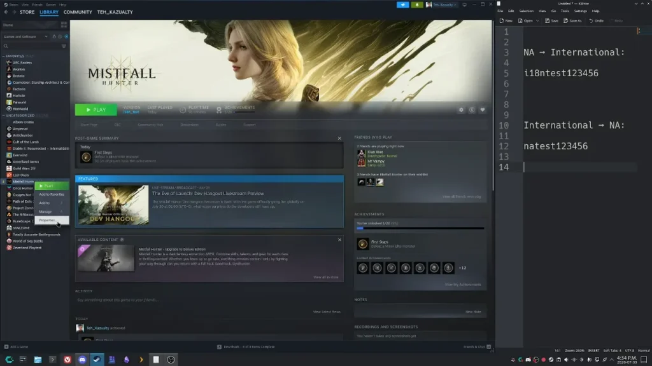
Task: Choose Add to Favorites in context menu
Action: tap(52, 194)
